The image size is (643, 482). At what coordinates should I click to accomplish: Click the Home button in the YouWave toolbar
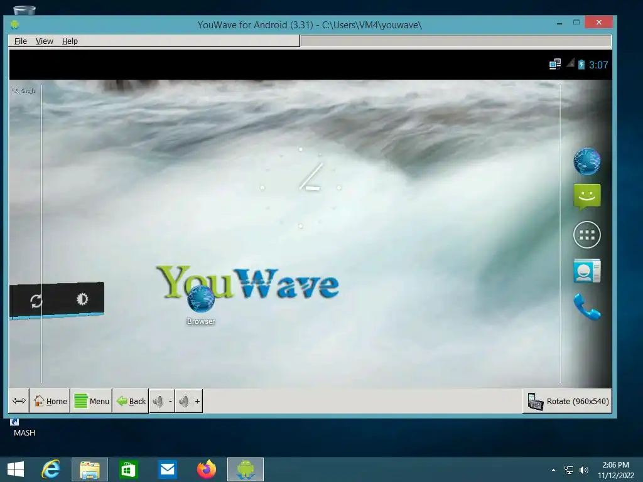[50, 401]
